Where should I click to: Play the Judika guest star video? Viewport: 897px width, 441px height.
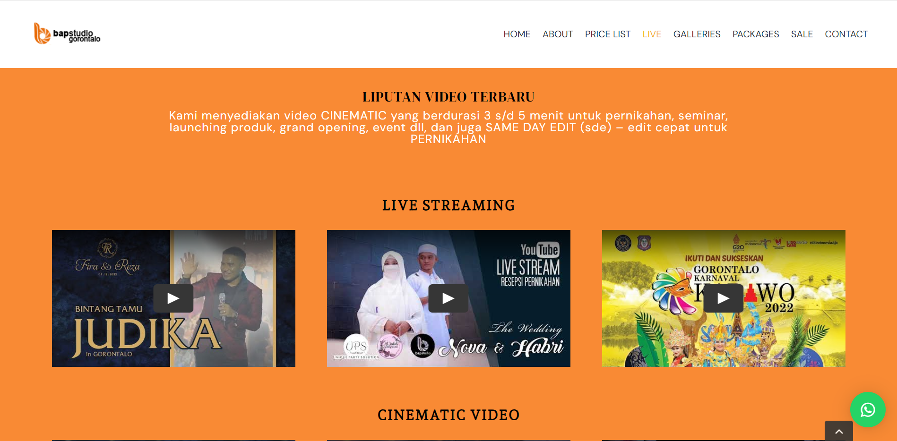pos(173,298)
